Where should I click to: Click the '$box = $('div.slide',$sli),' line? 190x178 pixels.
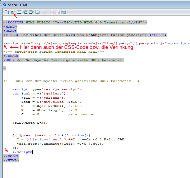click(51, 102)
